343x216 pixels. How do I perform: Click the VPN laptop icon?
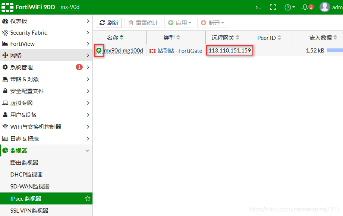[x=5, y=103]
